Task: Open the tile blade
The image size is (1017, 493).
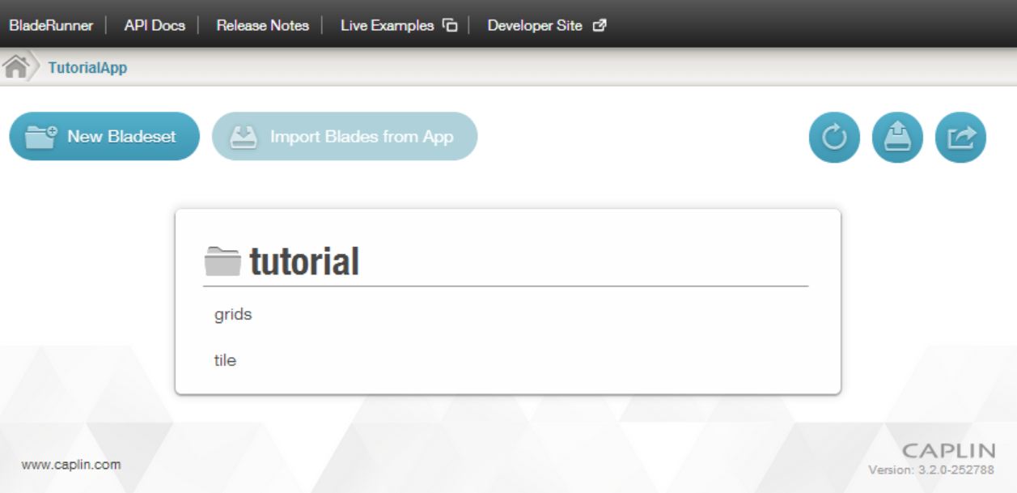Action: click(x=225, y=360)
